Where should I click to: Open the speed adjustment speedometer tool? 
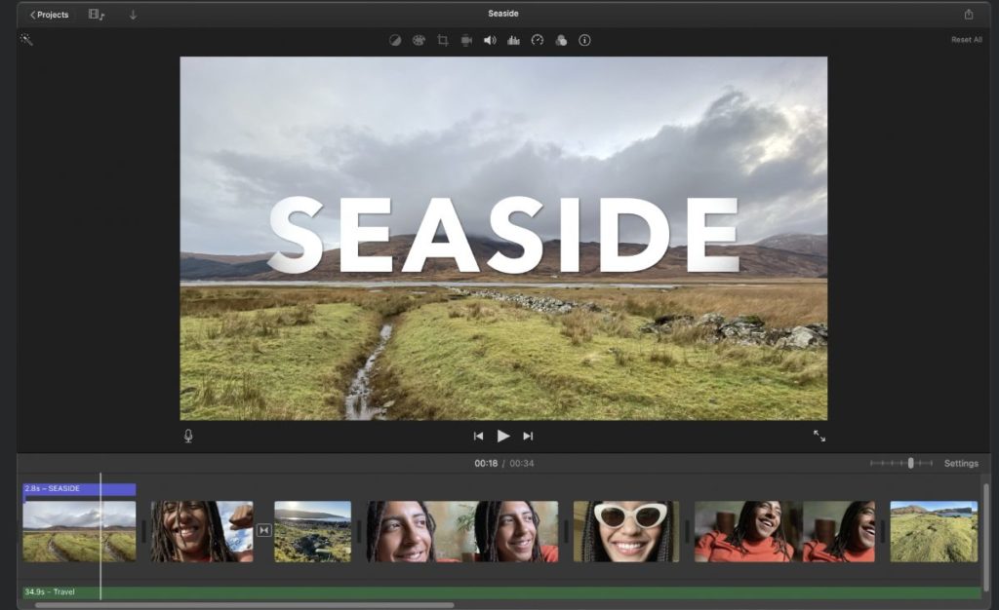coord(537,40)
